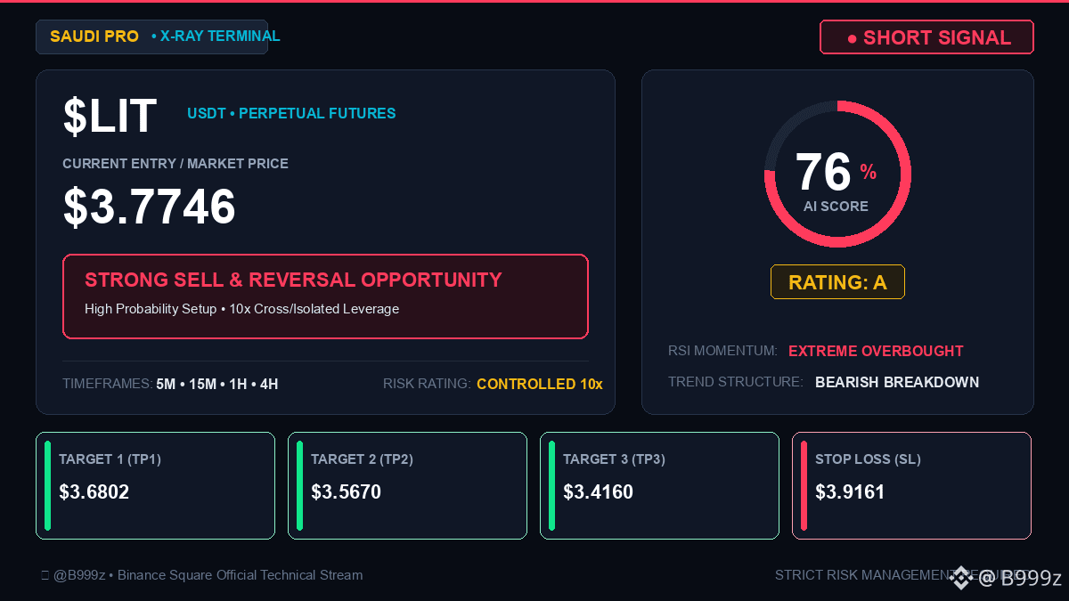Click the RATING: A badge

point(837,282)
